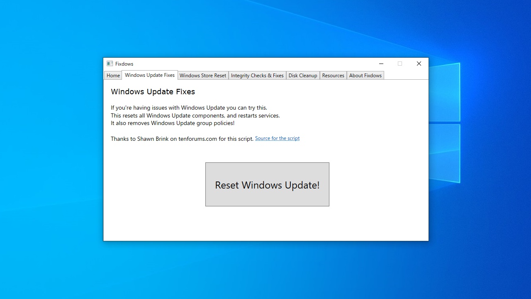Click the Reset Windows Update! button
The width and height of the screenshot is (531, 299).
pos(267,184)
